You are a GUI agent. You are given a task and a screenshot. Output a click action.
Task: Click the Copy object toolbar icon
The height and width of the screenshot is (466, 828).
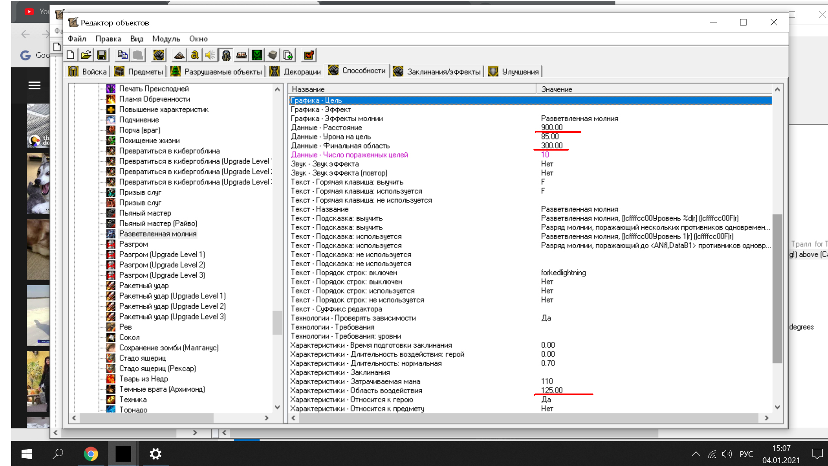[x=122, y=55]
